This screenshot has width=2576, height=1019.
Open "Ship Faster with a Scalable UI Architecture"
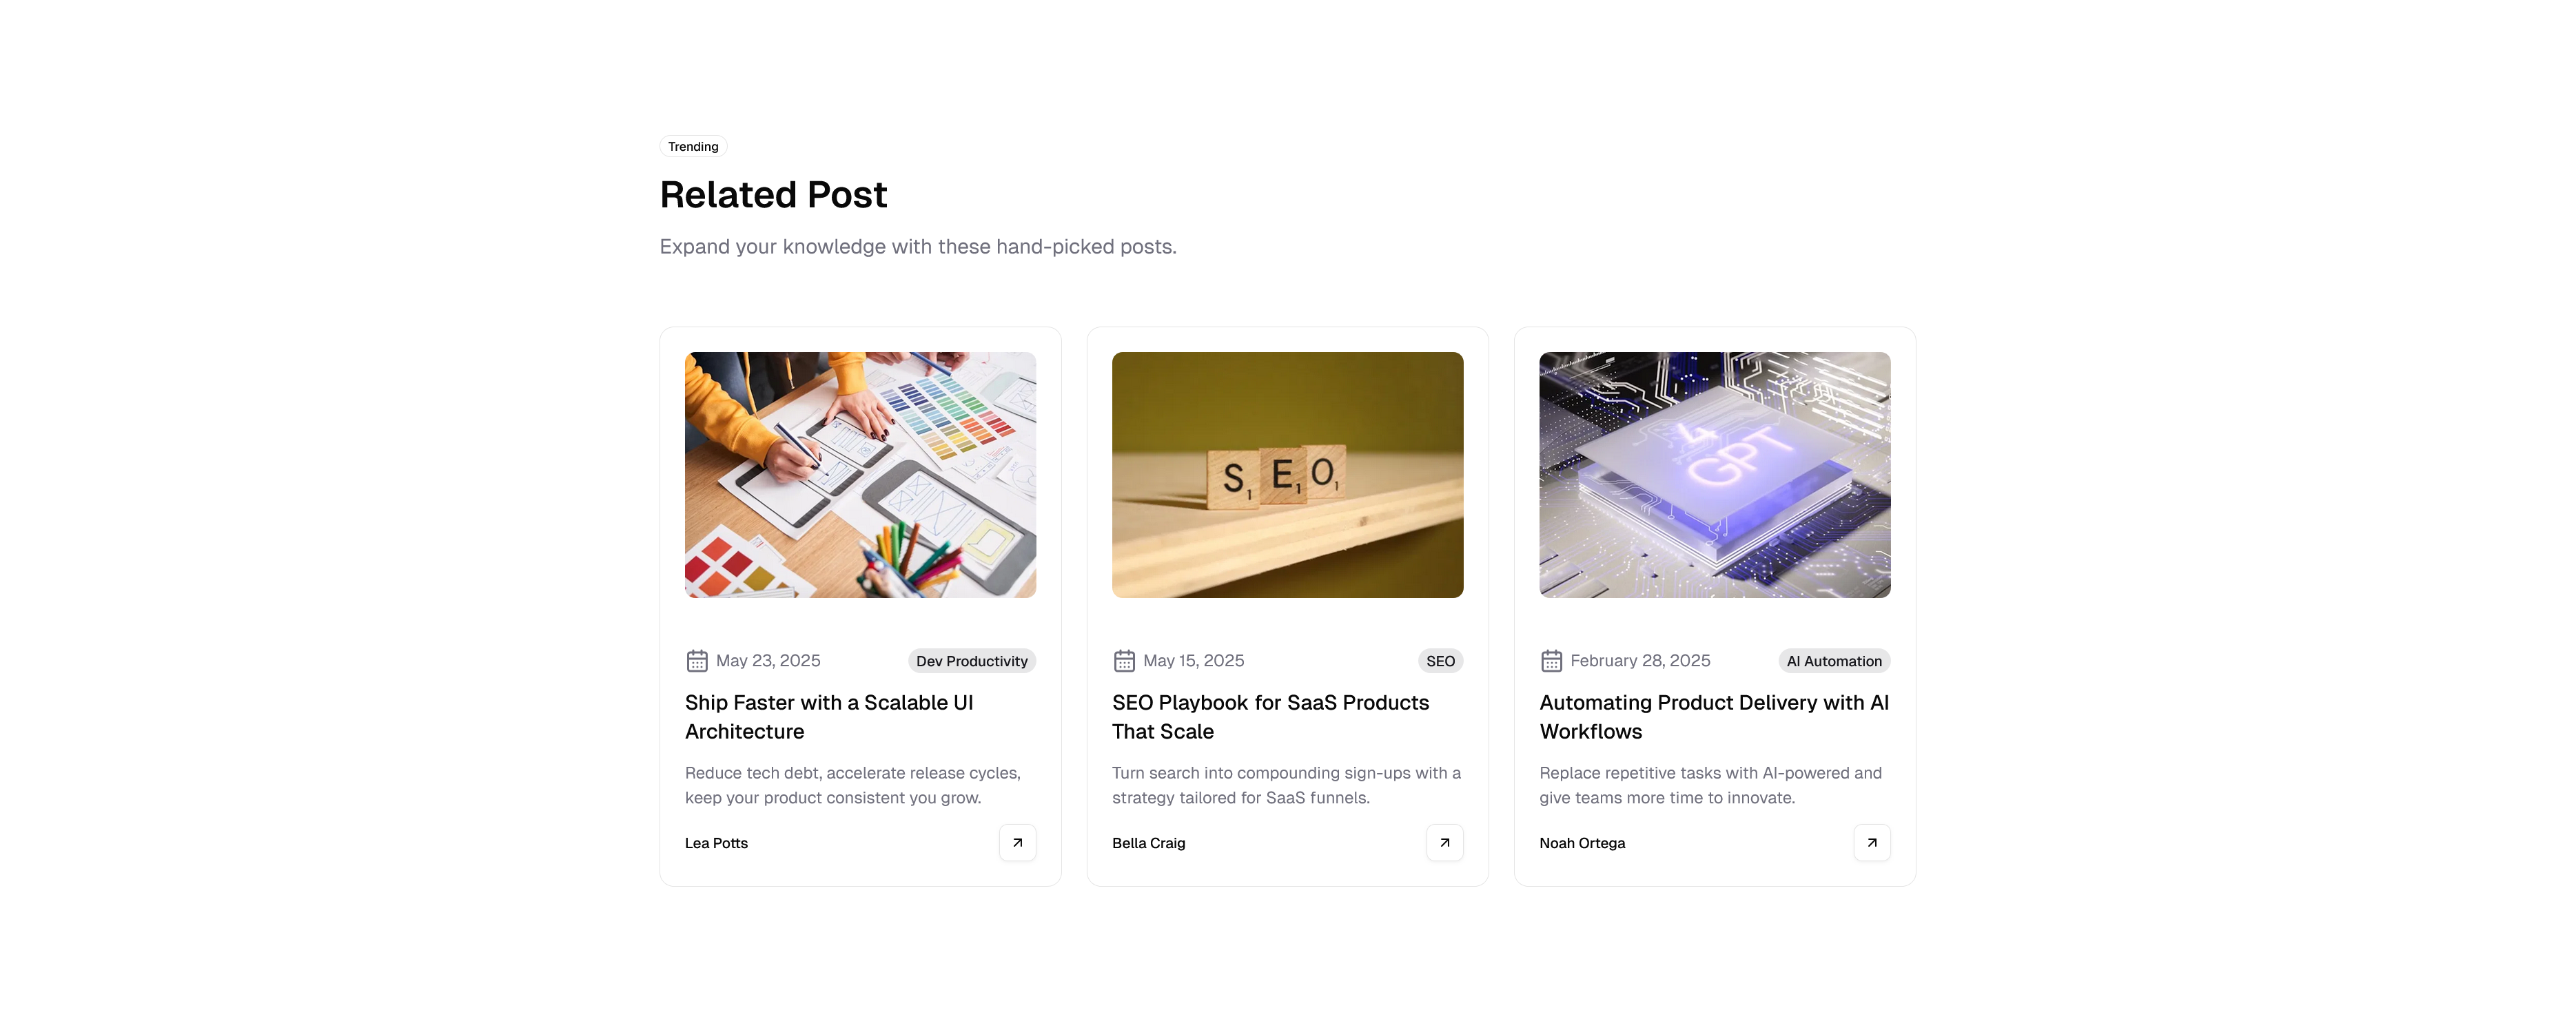[829, 717]
